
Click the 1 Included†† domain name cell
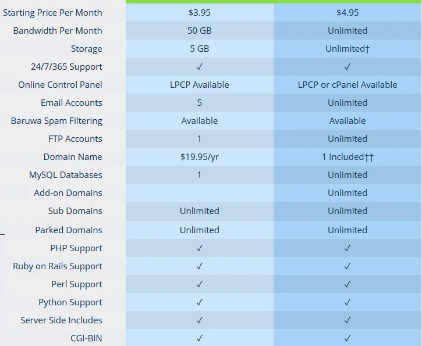[x=347, y=157]
